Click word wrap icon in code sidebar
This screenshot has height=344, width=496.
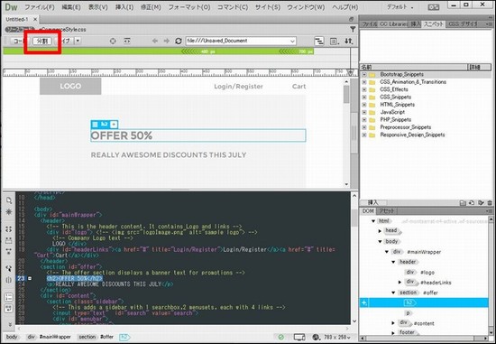click(x=9, y=308)
